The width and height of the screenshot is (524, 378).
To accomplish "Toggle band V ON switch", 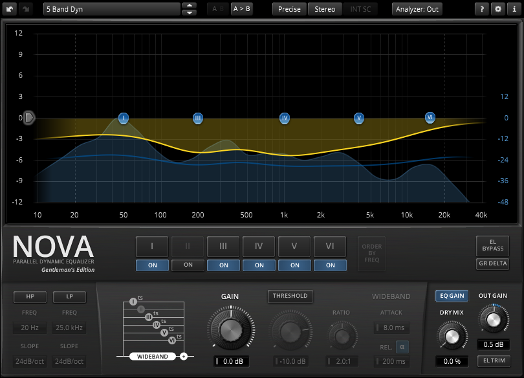I will (295, 265).
